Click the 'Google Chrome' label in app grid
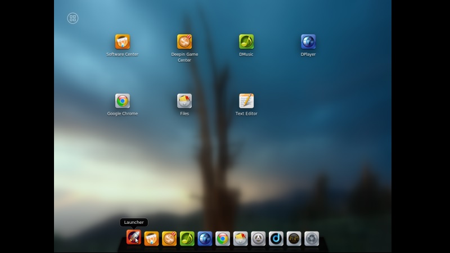 point(122,114)
